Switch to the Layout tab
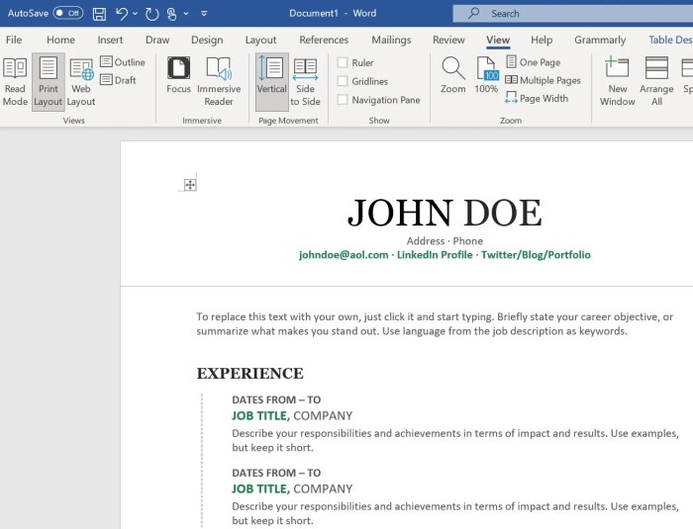The width and height of the screenshot is (693, 529). [260, 40]
